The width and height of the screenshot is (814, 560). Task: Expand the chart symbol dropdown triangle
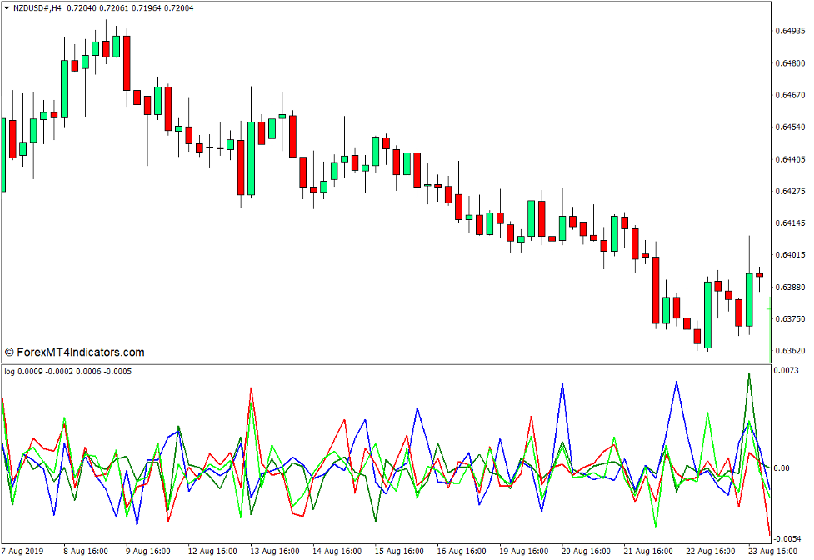pyautogui.click(x=7, y=7)
